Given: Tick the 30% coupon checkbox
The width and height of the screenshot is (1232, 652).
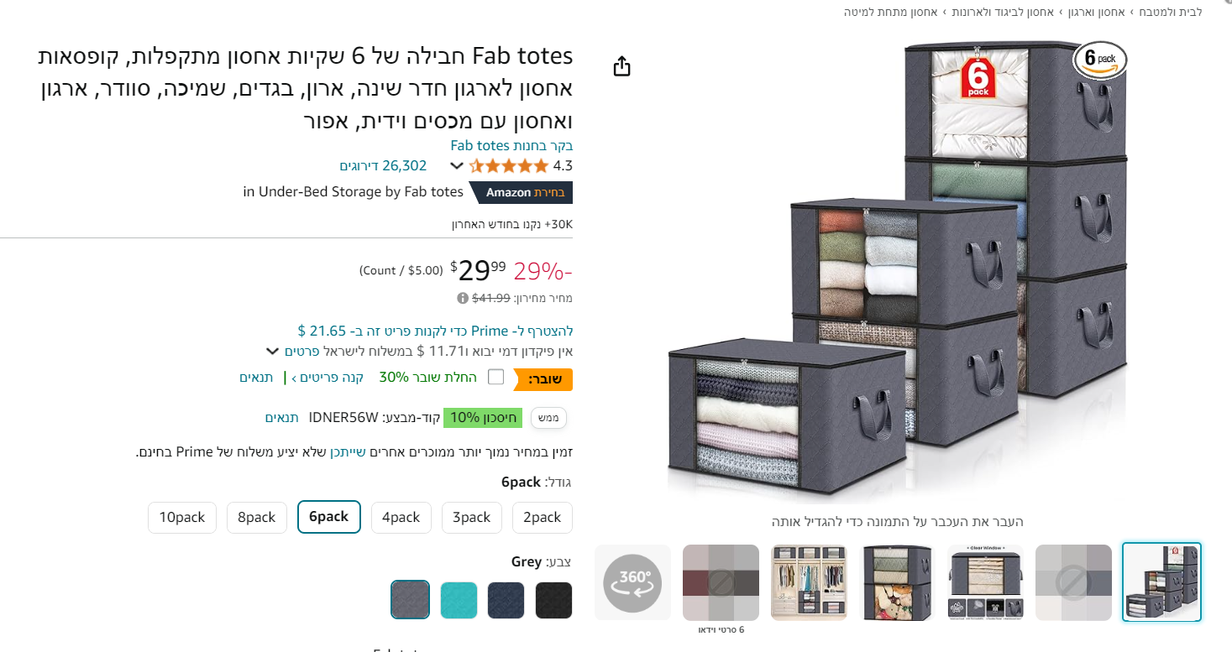Looking at the screenshot, I should click(496, 377).
